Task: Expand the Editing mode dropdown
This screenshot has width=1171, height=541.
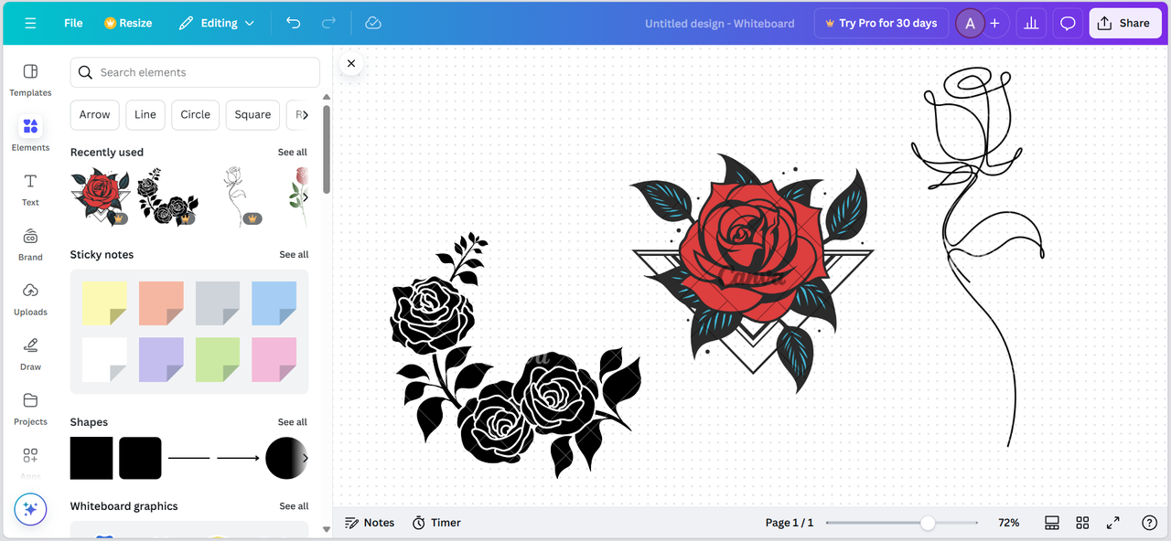Action: coord(217,23)
